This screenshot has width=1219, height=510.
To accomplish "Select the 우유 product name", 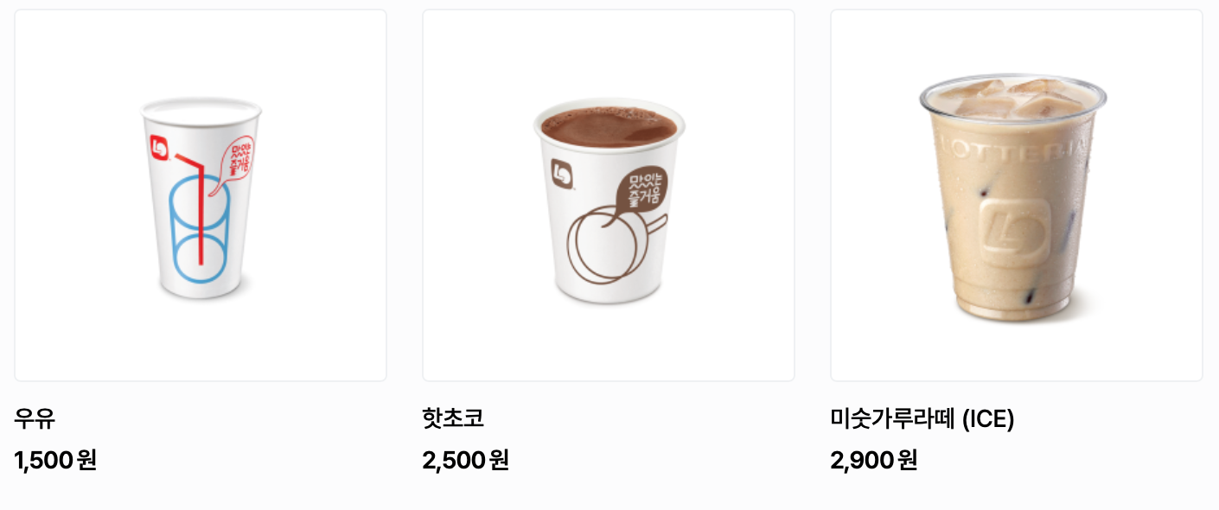I will 35,419.
